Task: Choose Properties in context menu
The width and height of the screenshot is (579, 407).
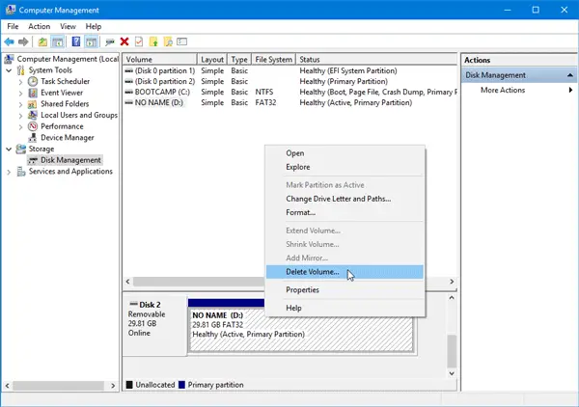Action: point(345,290)
